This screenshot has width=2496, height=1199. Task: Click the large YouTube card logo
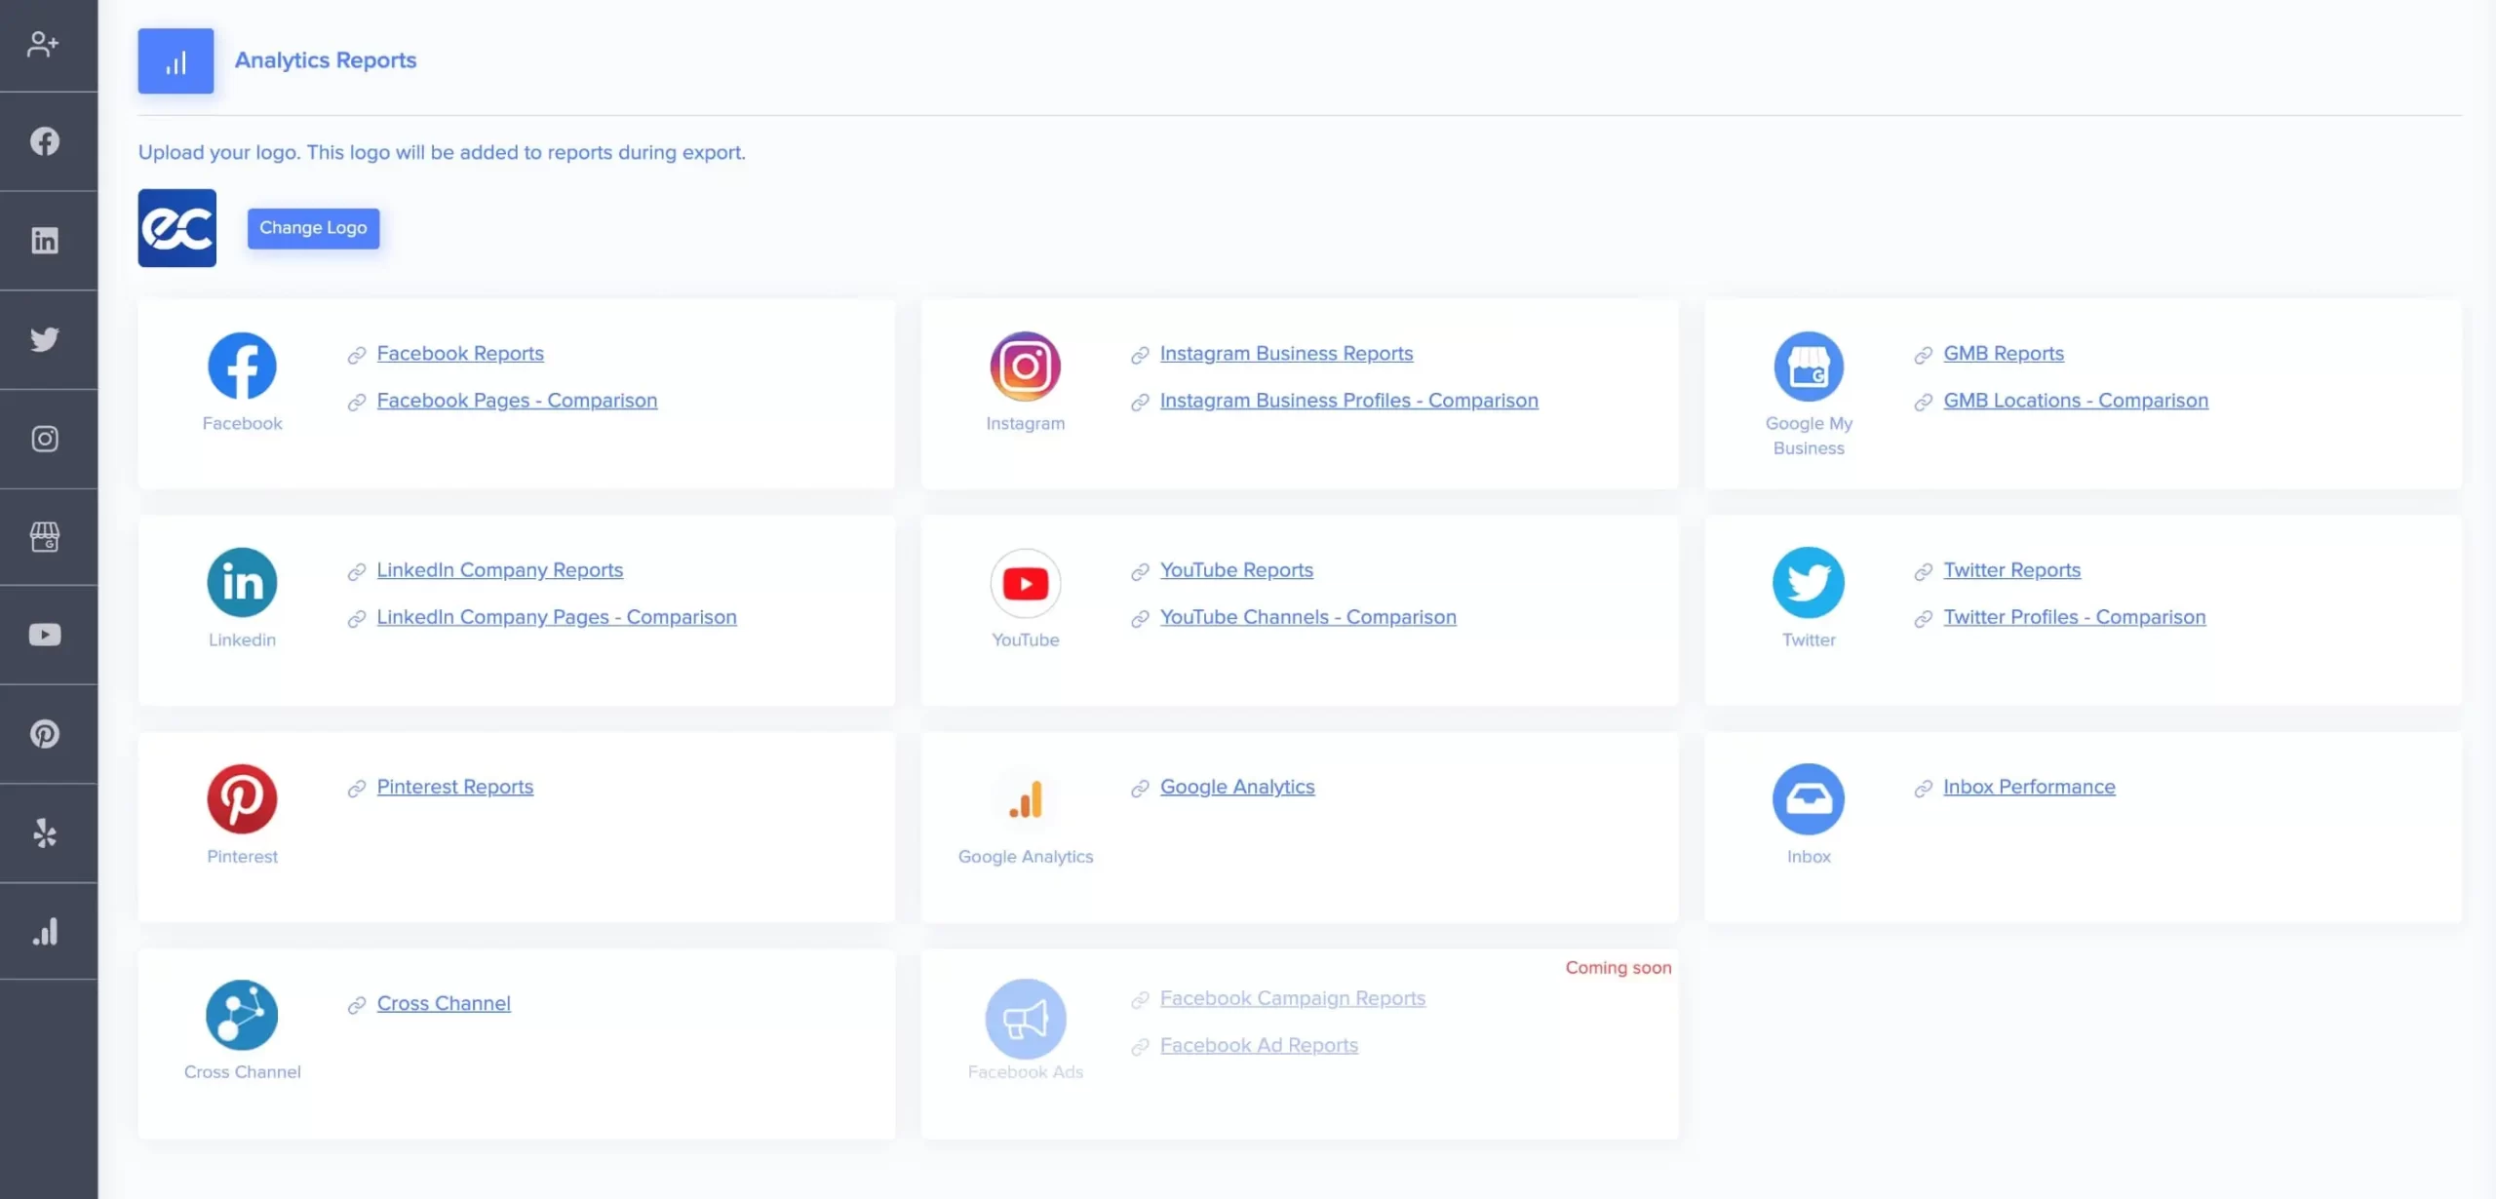(1025, 583)
